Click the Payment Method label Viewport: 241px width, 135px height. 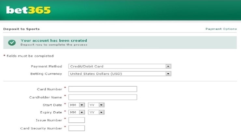click(47, 66)
